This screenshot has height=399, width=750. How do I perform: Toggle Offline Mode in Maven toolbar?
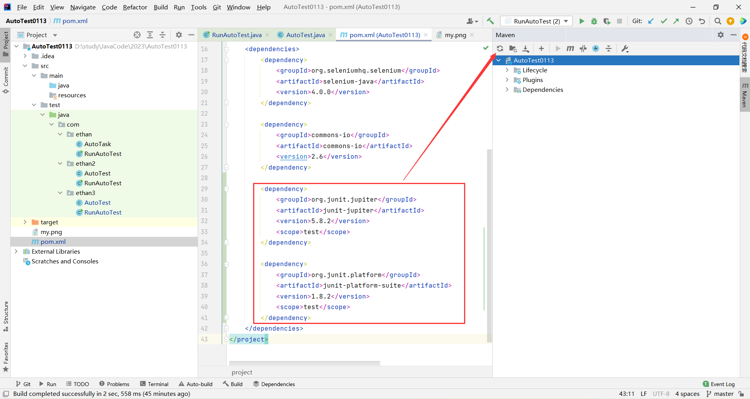(583, 48)
